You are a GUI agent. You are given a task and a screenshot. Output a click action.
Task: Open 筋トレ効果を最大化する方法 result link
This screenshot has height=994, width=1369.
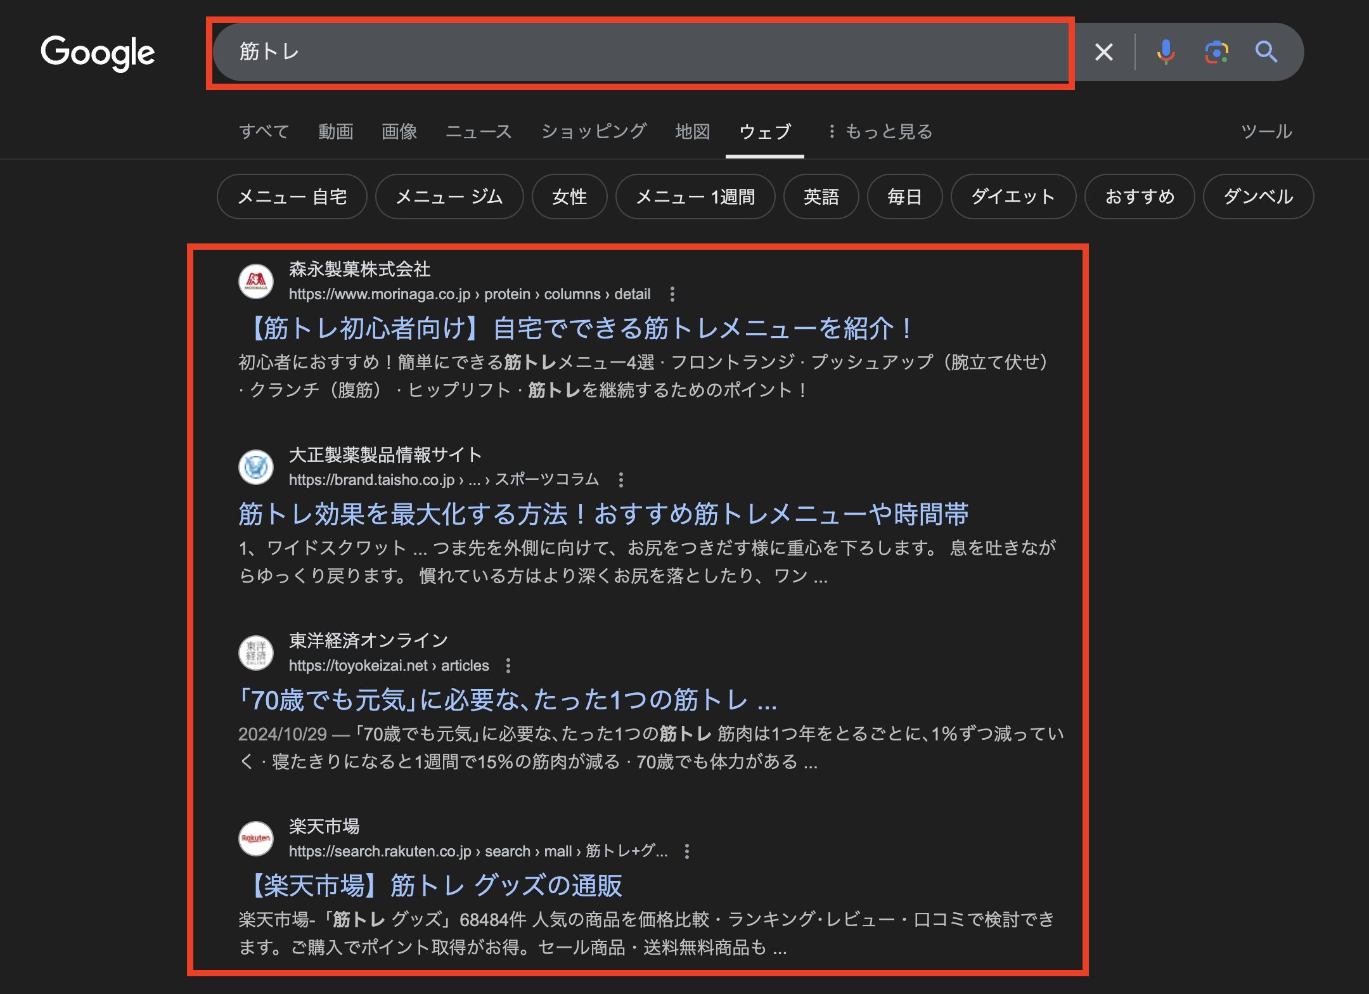[x=603, y=514]
